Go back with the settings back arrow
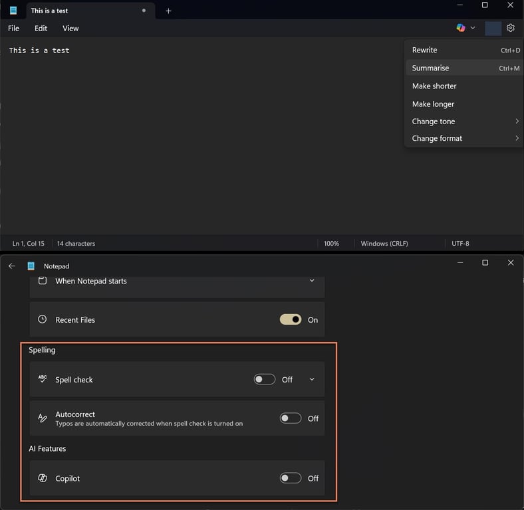 tap(12, 266)
